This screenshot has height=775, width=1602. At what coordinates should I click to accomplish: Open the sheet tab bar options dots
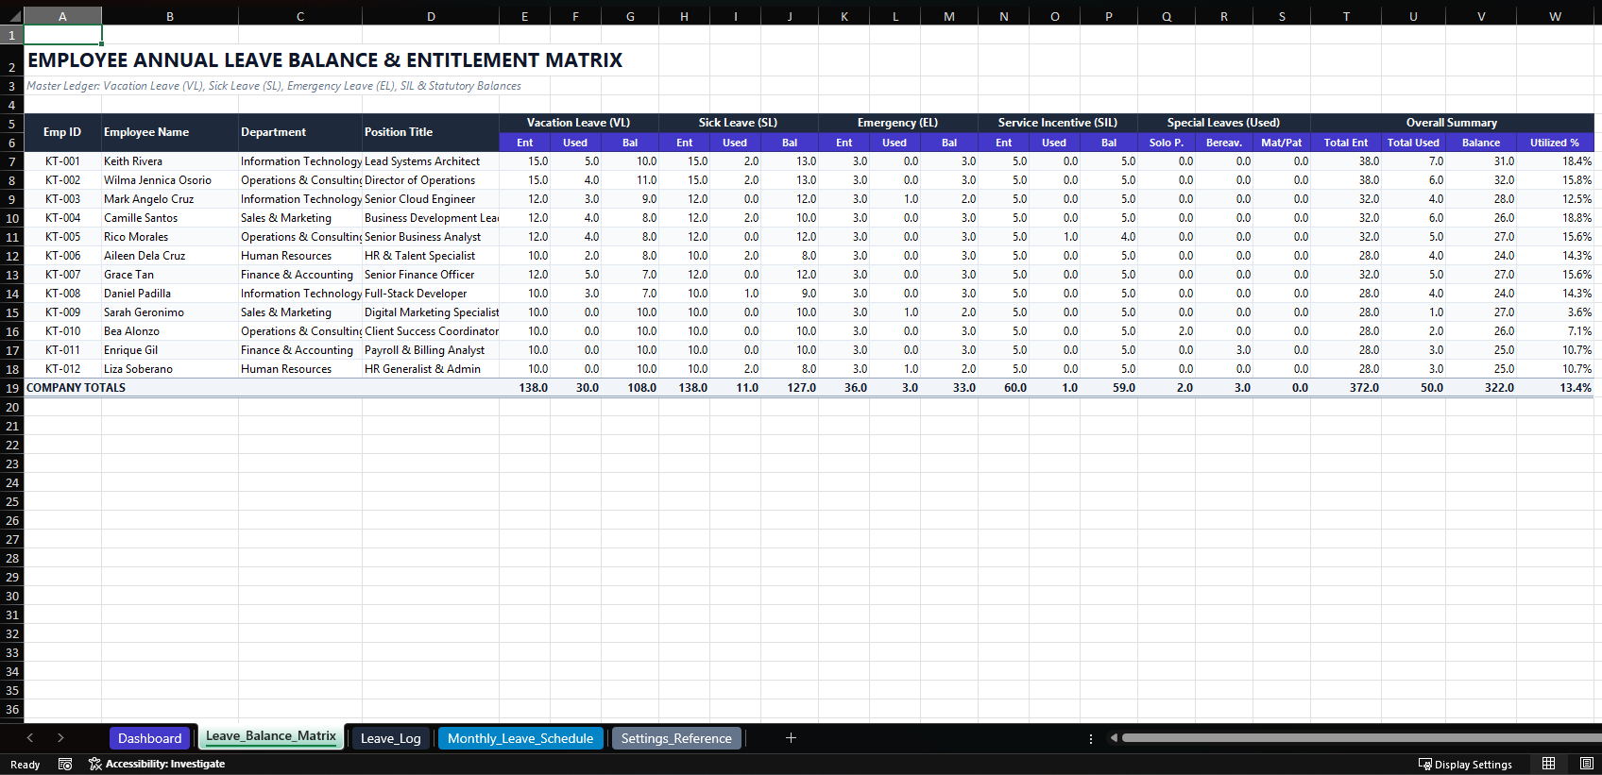pos(1091,738)
